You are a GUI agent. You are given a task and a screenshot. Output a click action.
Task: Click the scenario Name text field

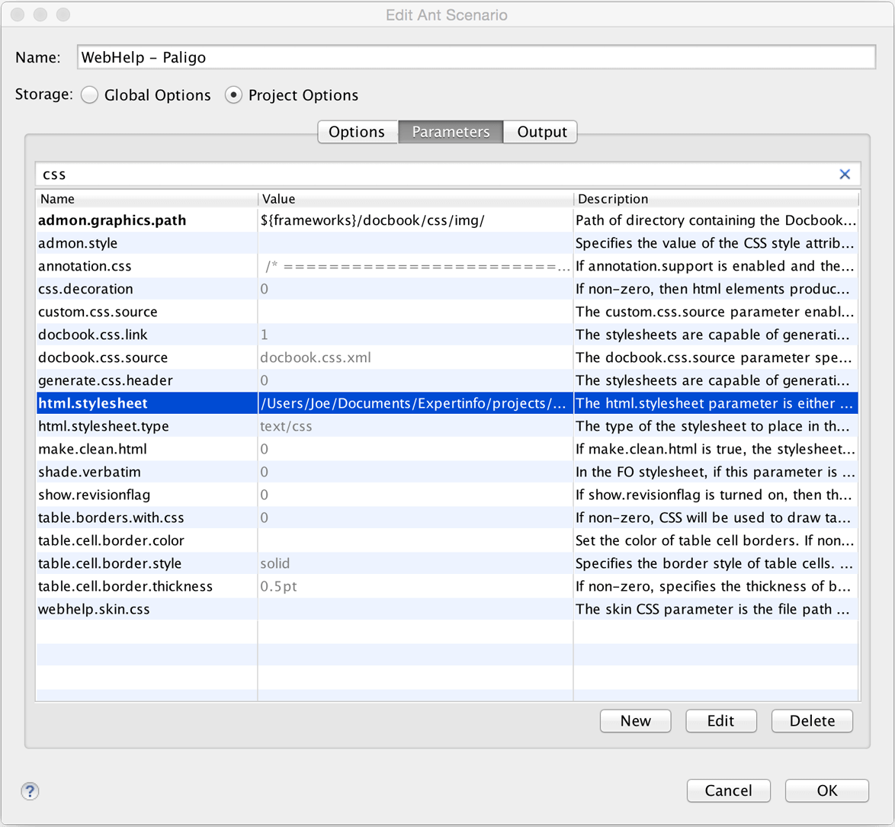pos(476,57)
